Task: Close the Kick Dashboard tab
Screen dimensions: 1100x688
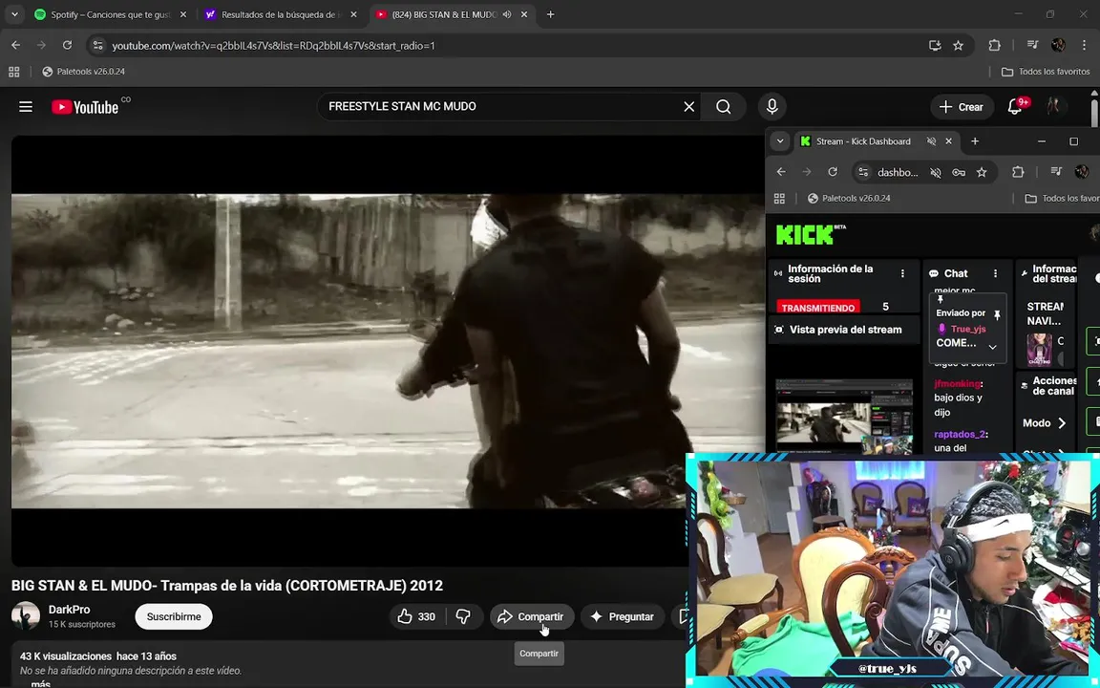Action: (x=948, y=141)
